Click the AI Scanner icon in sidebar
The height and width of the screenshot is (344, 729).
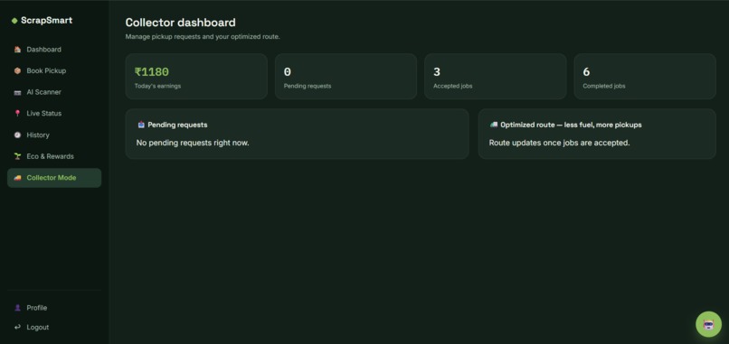pos(17,92)
